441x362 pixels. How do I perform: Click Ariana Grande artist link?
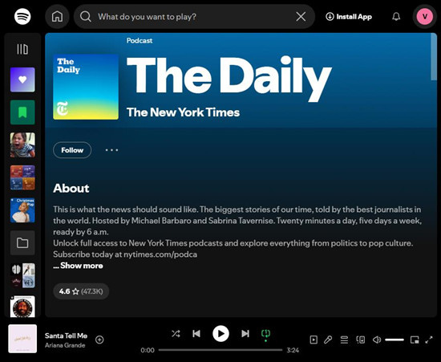tap(65, 345)
